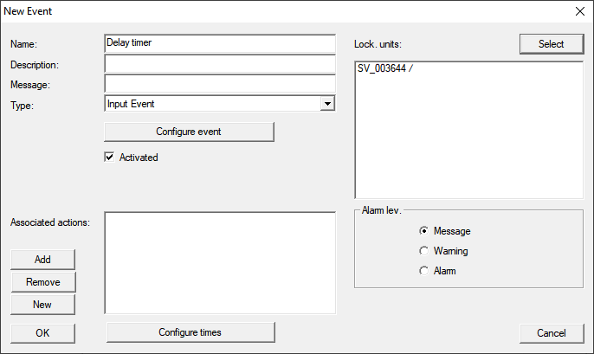Viewport: 594px width, 354px height.
Task: Close the New Event window with X
Action: 578,11
